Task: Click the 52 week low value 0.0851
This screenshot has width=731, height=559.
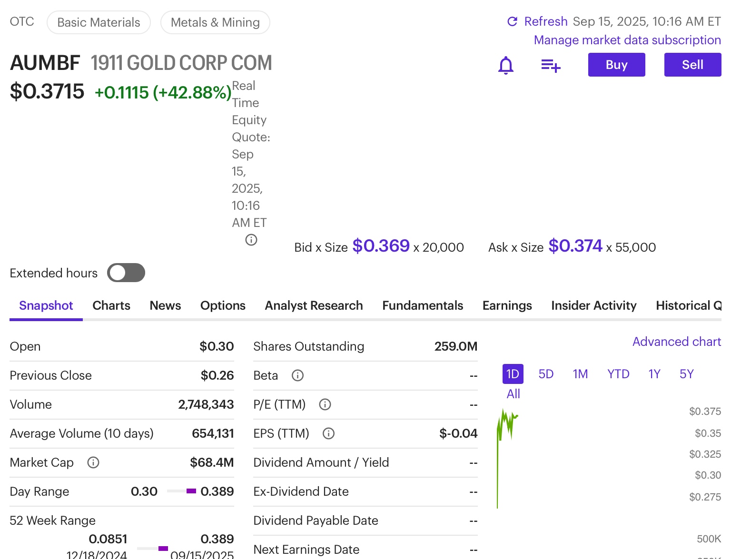Action: point(108,539)
